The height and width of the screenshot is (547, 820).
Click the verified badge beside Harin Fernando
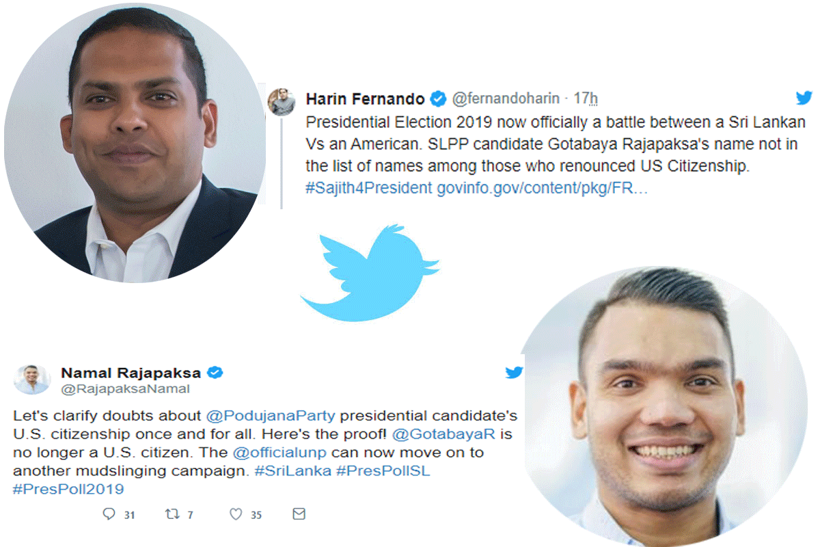click(x=438, y=99)
